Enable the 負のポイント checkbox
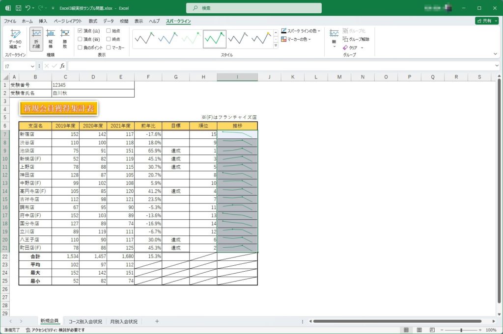This screenshot has height=334, width=503. pyautogui.click(x=81, y=48)
